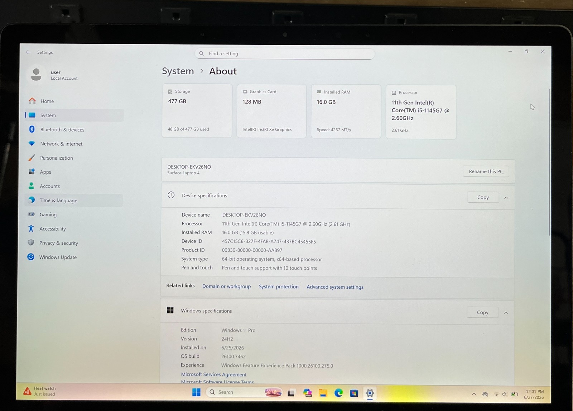Open Microsoft Services Agreement link
Viewport: 573px width, 411px height.
[214, 374]
